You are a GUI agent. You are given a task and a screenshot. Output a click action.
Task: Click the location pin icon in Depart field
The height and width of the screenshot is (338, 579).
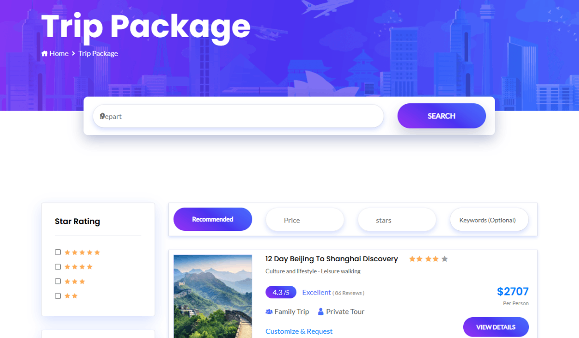(102, 116)
